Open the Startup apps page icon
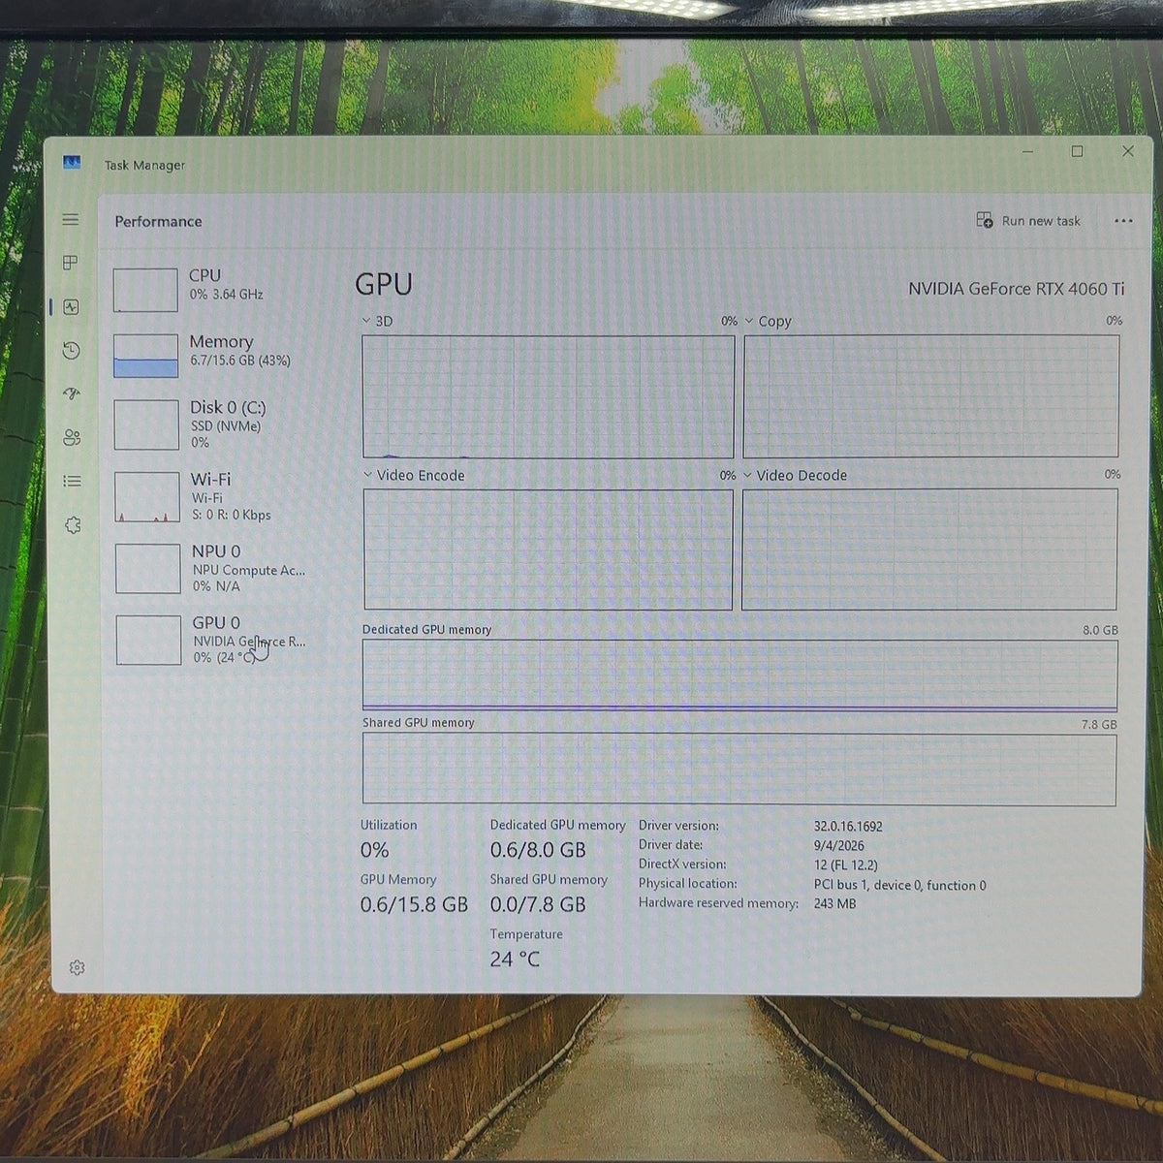 (72, 393)
